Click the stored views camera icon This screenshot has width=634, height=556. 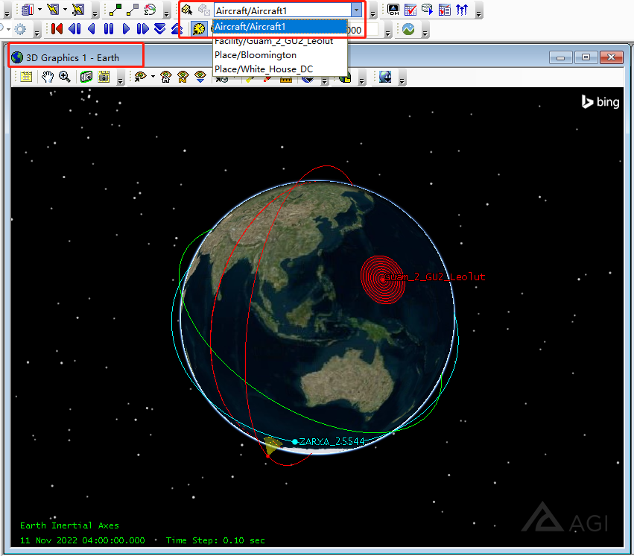point(104,77)
